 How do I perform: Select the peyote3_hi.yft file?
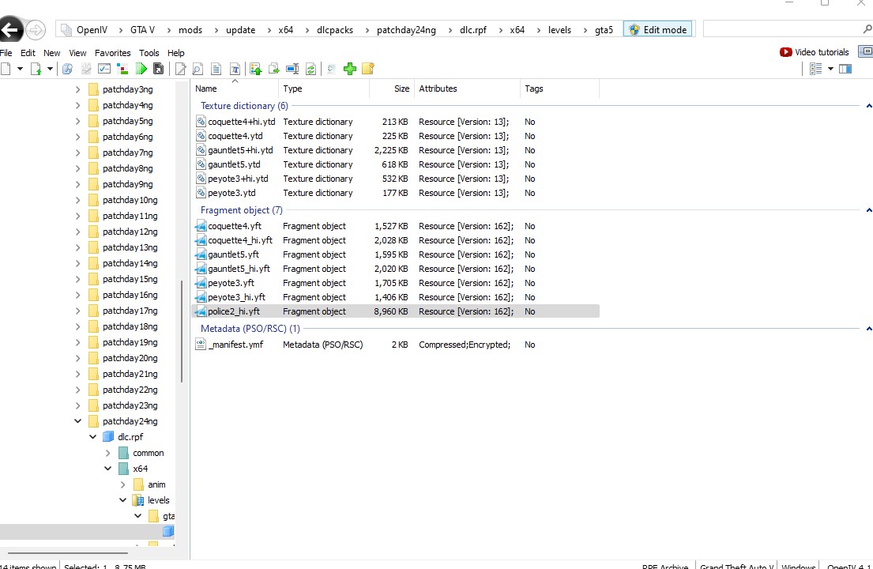[395, 297]
